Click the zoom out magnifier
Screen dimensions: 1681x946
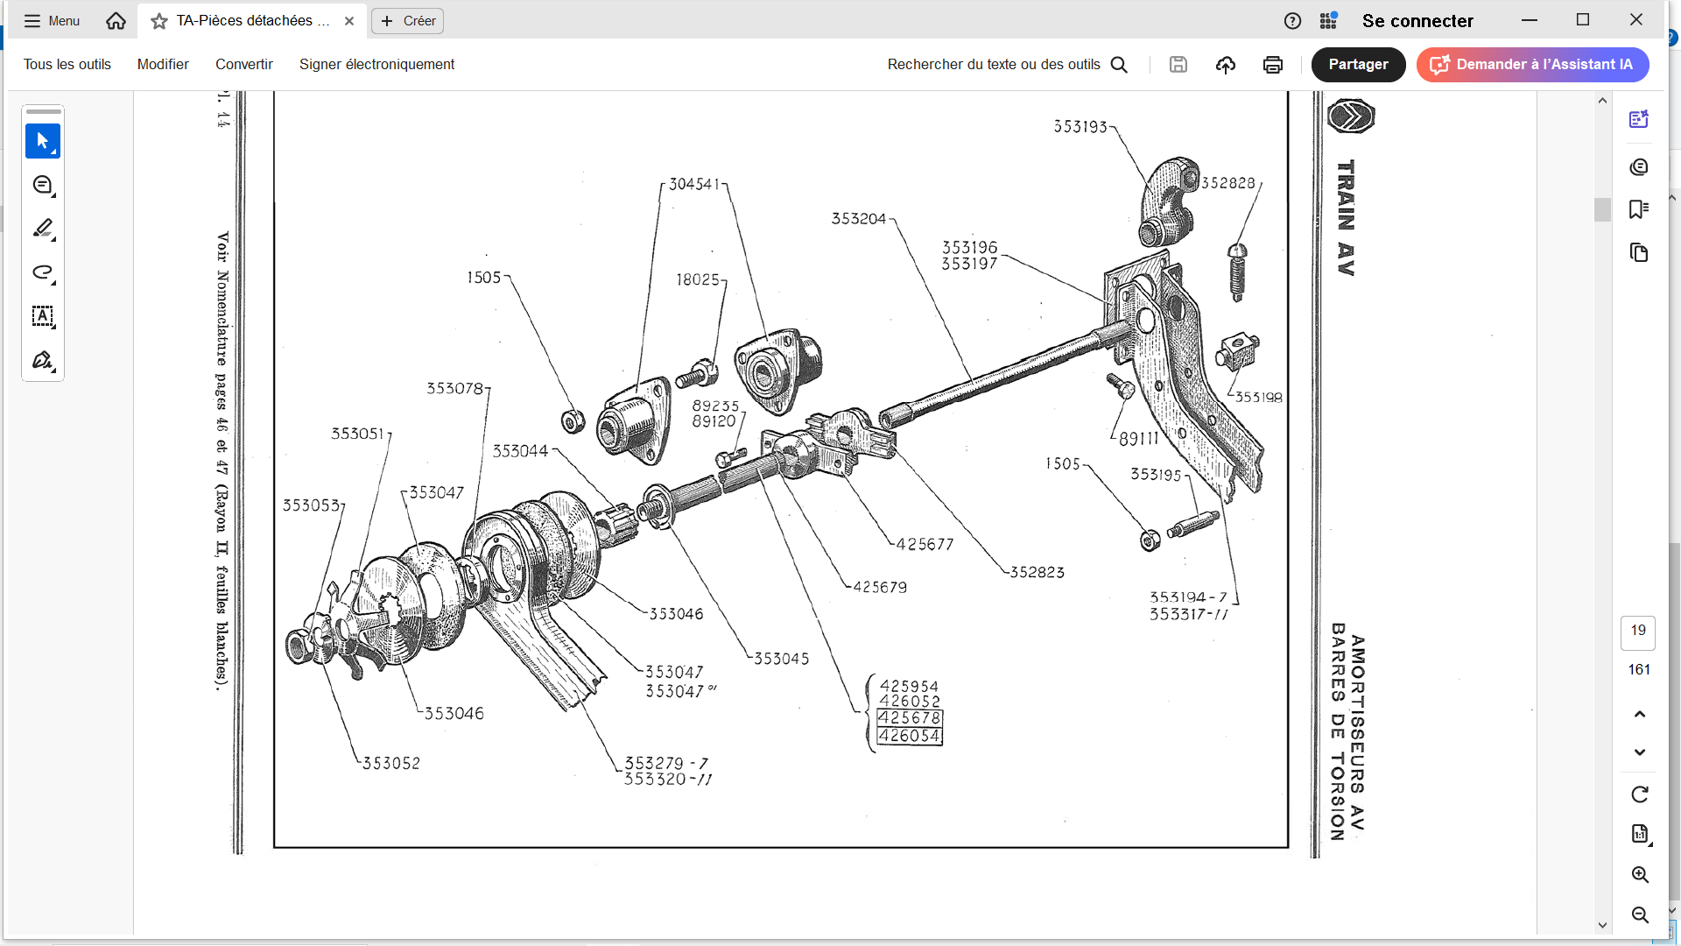1640,915
